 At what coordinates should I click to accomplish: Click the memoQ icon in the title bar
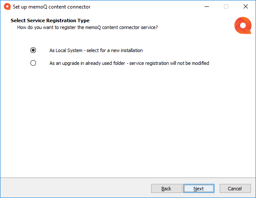coord(7,6)
